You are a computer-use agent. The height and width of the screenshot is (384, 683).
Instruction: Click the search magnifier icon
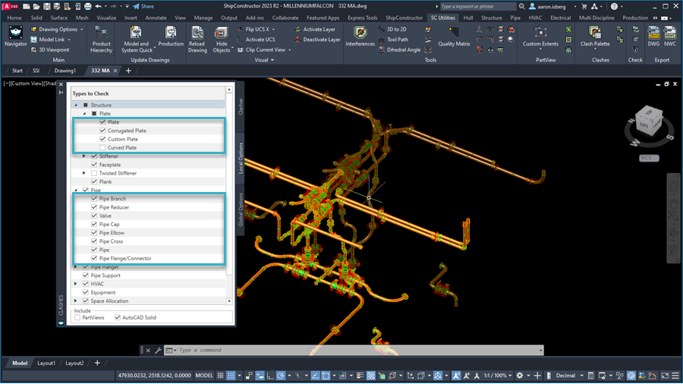click(522, 6)
